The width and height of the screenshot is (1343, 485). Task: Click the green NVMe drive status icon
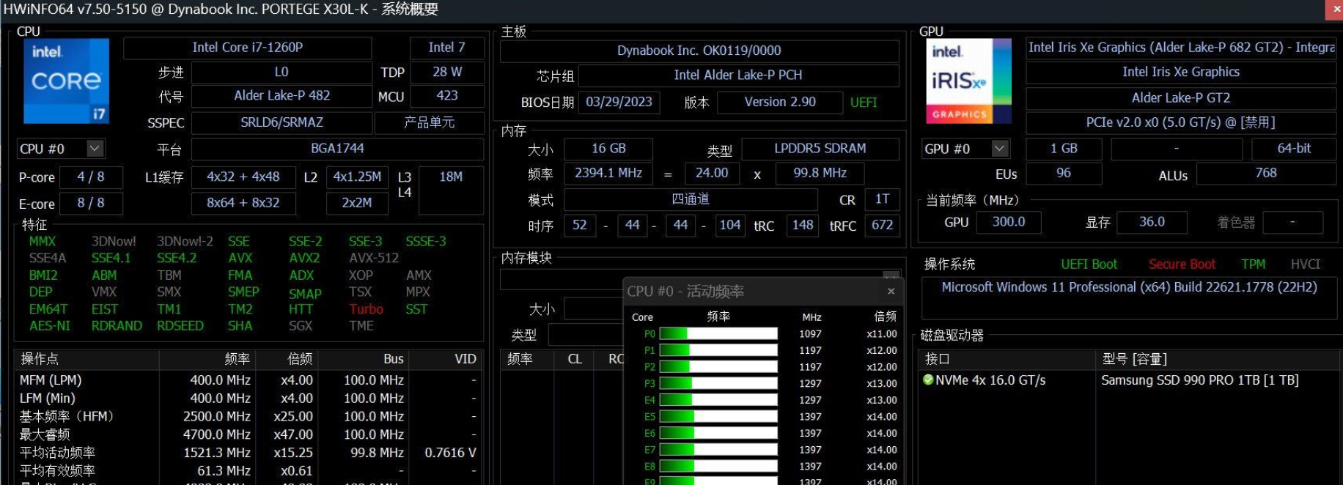(x=928, y=380)
